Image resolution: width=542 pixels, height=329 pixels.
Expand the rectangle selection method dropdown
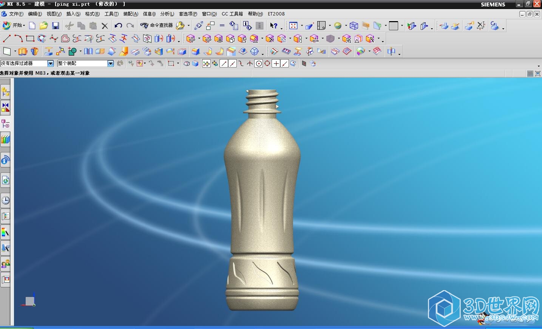pos(178,64)
